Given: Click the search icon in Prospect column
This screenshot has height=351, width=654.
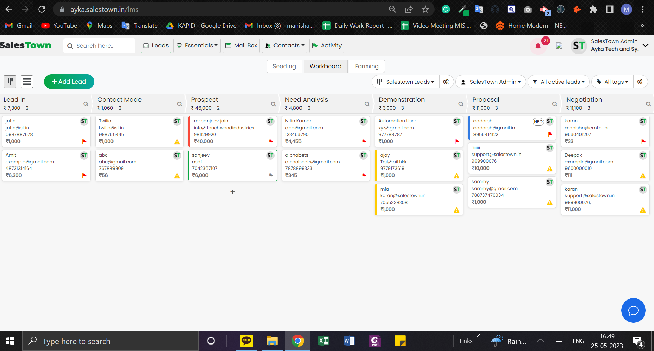Looking at the screenshot, I should tap(273, 104).
